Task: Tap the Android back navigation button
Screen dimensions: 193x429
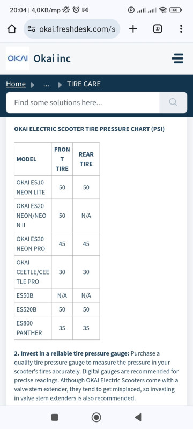Action: coord(138,417)
